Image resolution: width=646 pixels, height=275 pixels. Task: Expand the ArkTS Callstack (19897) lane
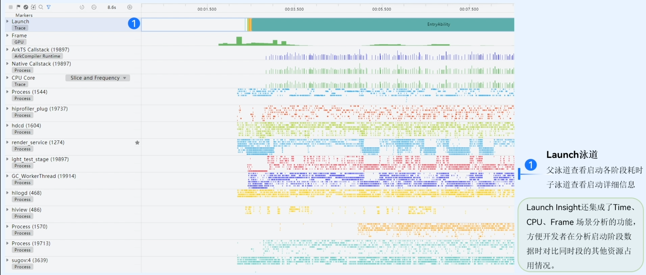coord(7,49)
